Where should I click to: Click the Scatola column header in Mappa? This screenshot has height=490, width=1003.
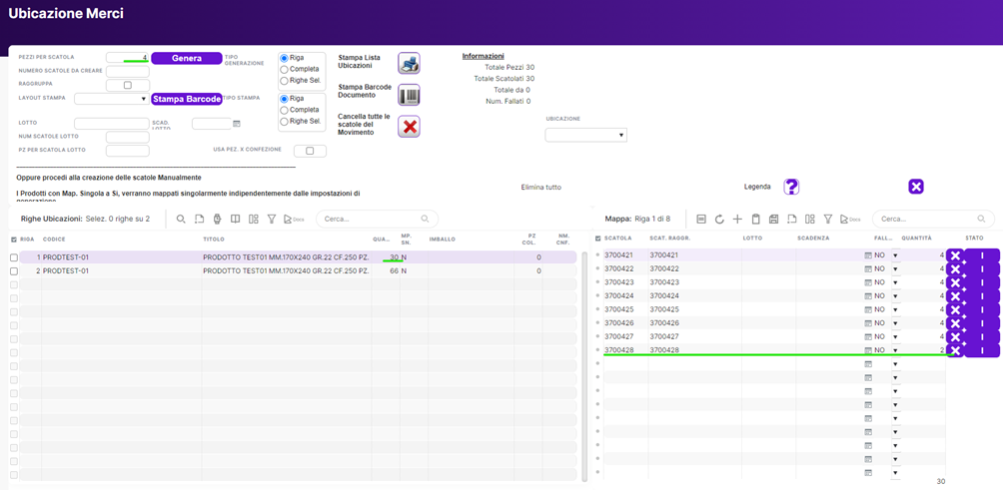pos(618,238)
